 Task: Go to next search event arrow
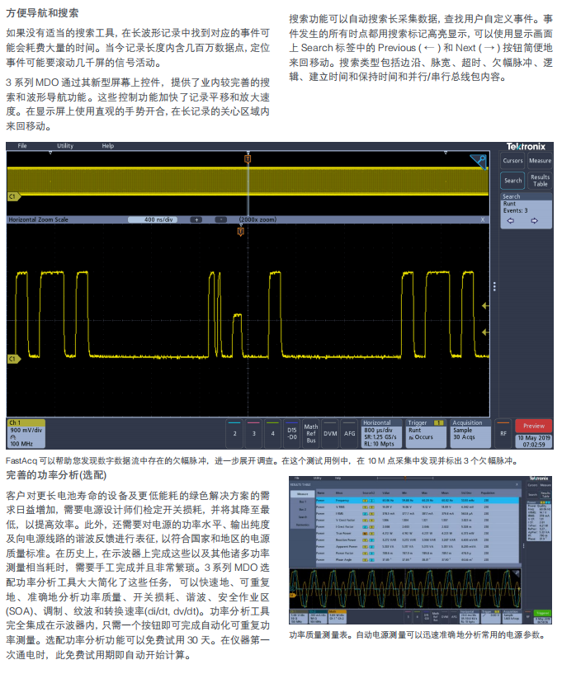[535, 221]
